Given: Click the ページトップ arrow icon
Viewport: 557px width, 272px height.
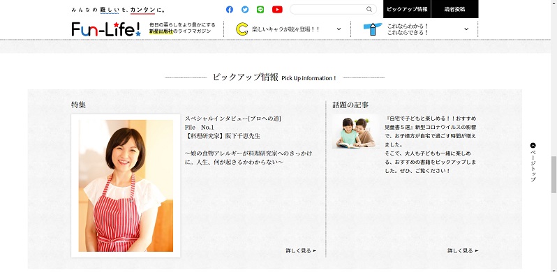Looking at the screenshot, I should coord(533,145).
